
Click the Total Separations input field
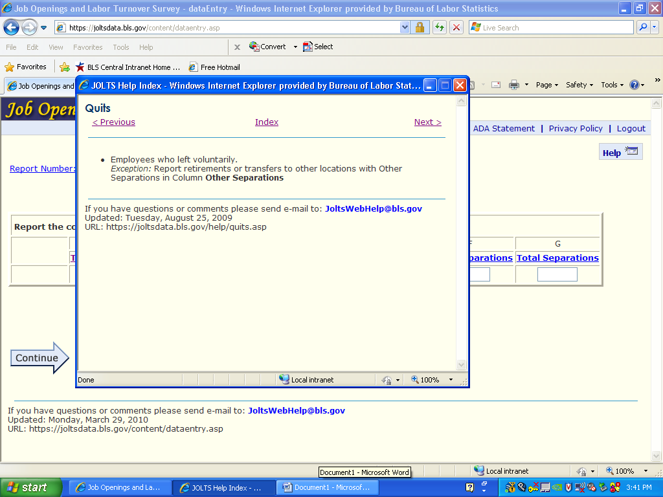pyautogui.click(x=557, y=274)
